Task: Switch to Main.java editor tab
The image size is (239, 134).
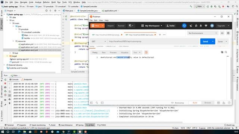Action: [x=69, y=11]
